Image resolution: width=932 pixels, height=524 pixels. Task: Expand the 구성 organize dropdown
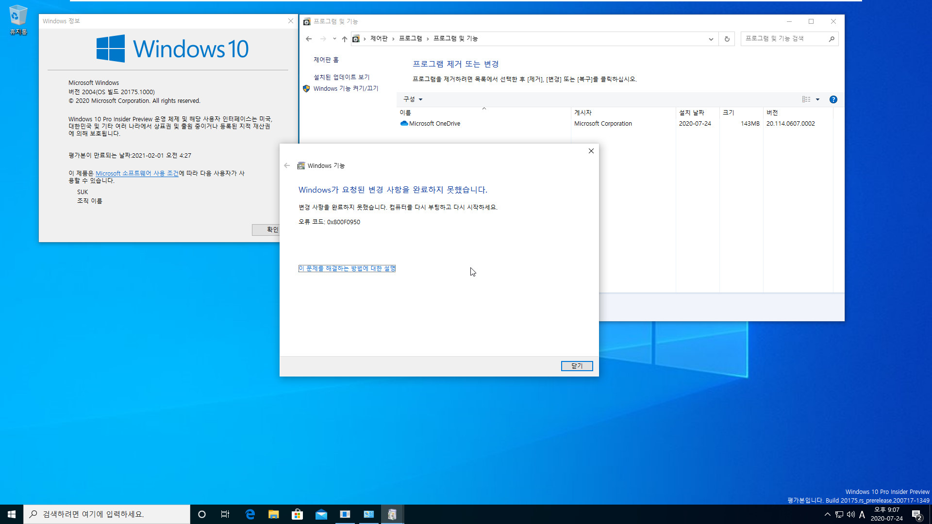413,99
